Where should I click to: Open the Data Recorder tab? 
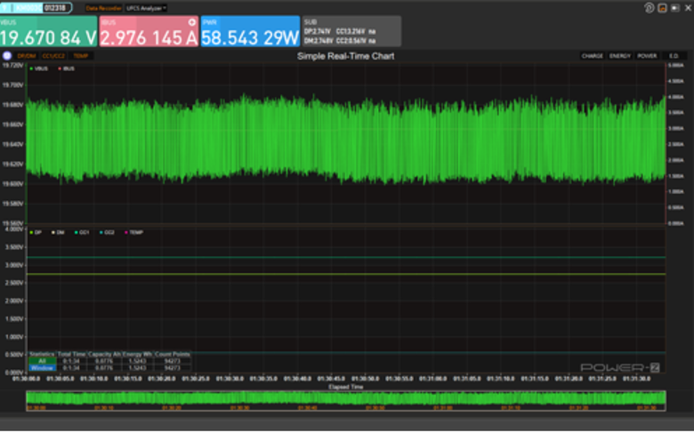103,8
